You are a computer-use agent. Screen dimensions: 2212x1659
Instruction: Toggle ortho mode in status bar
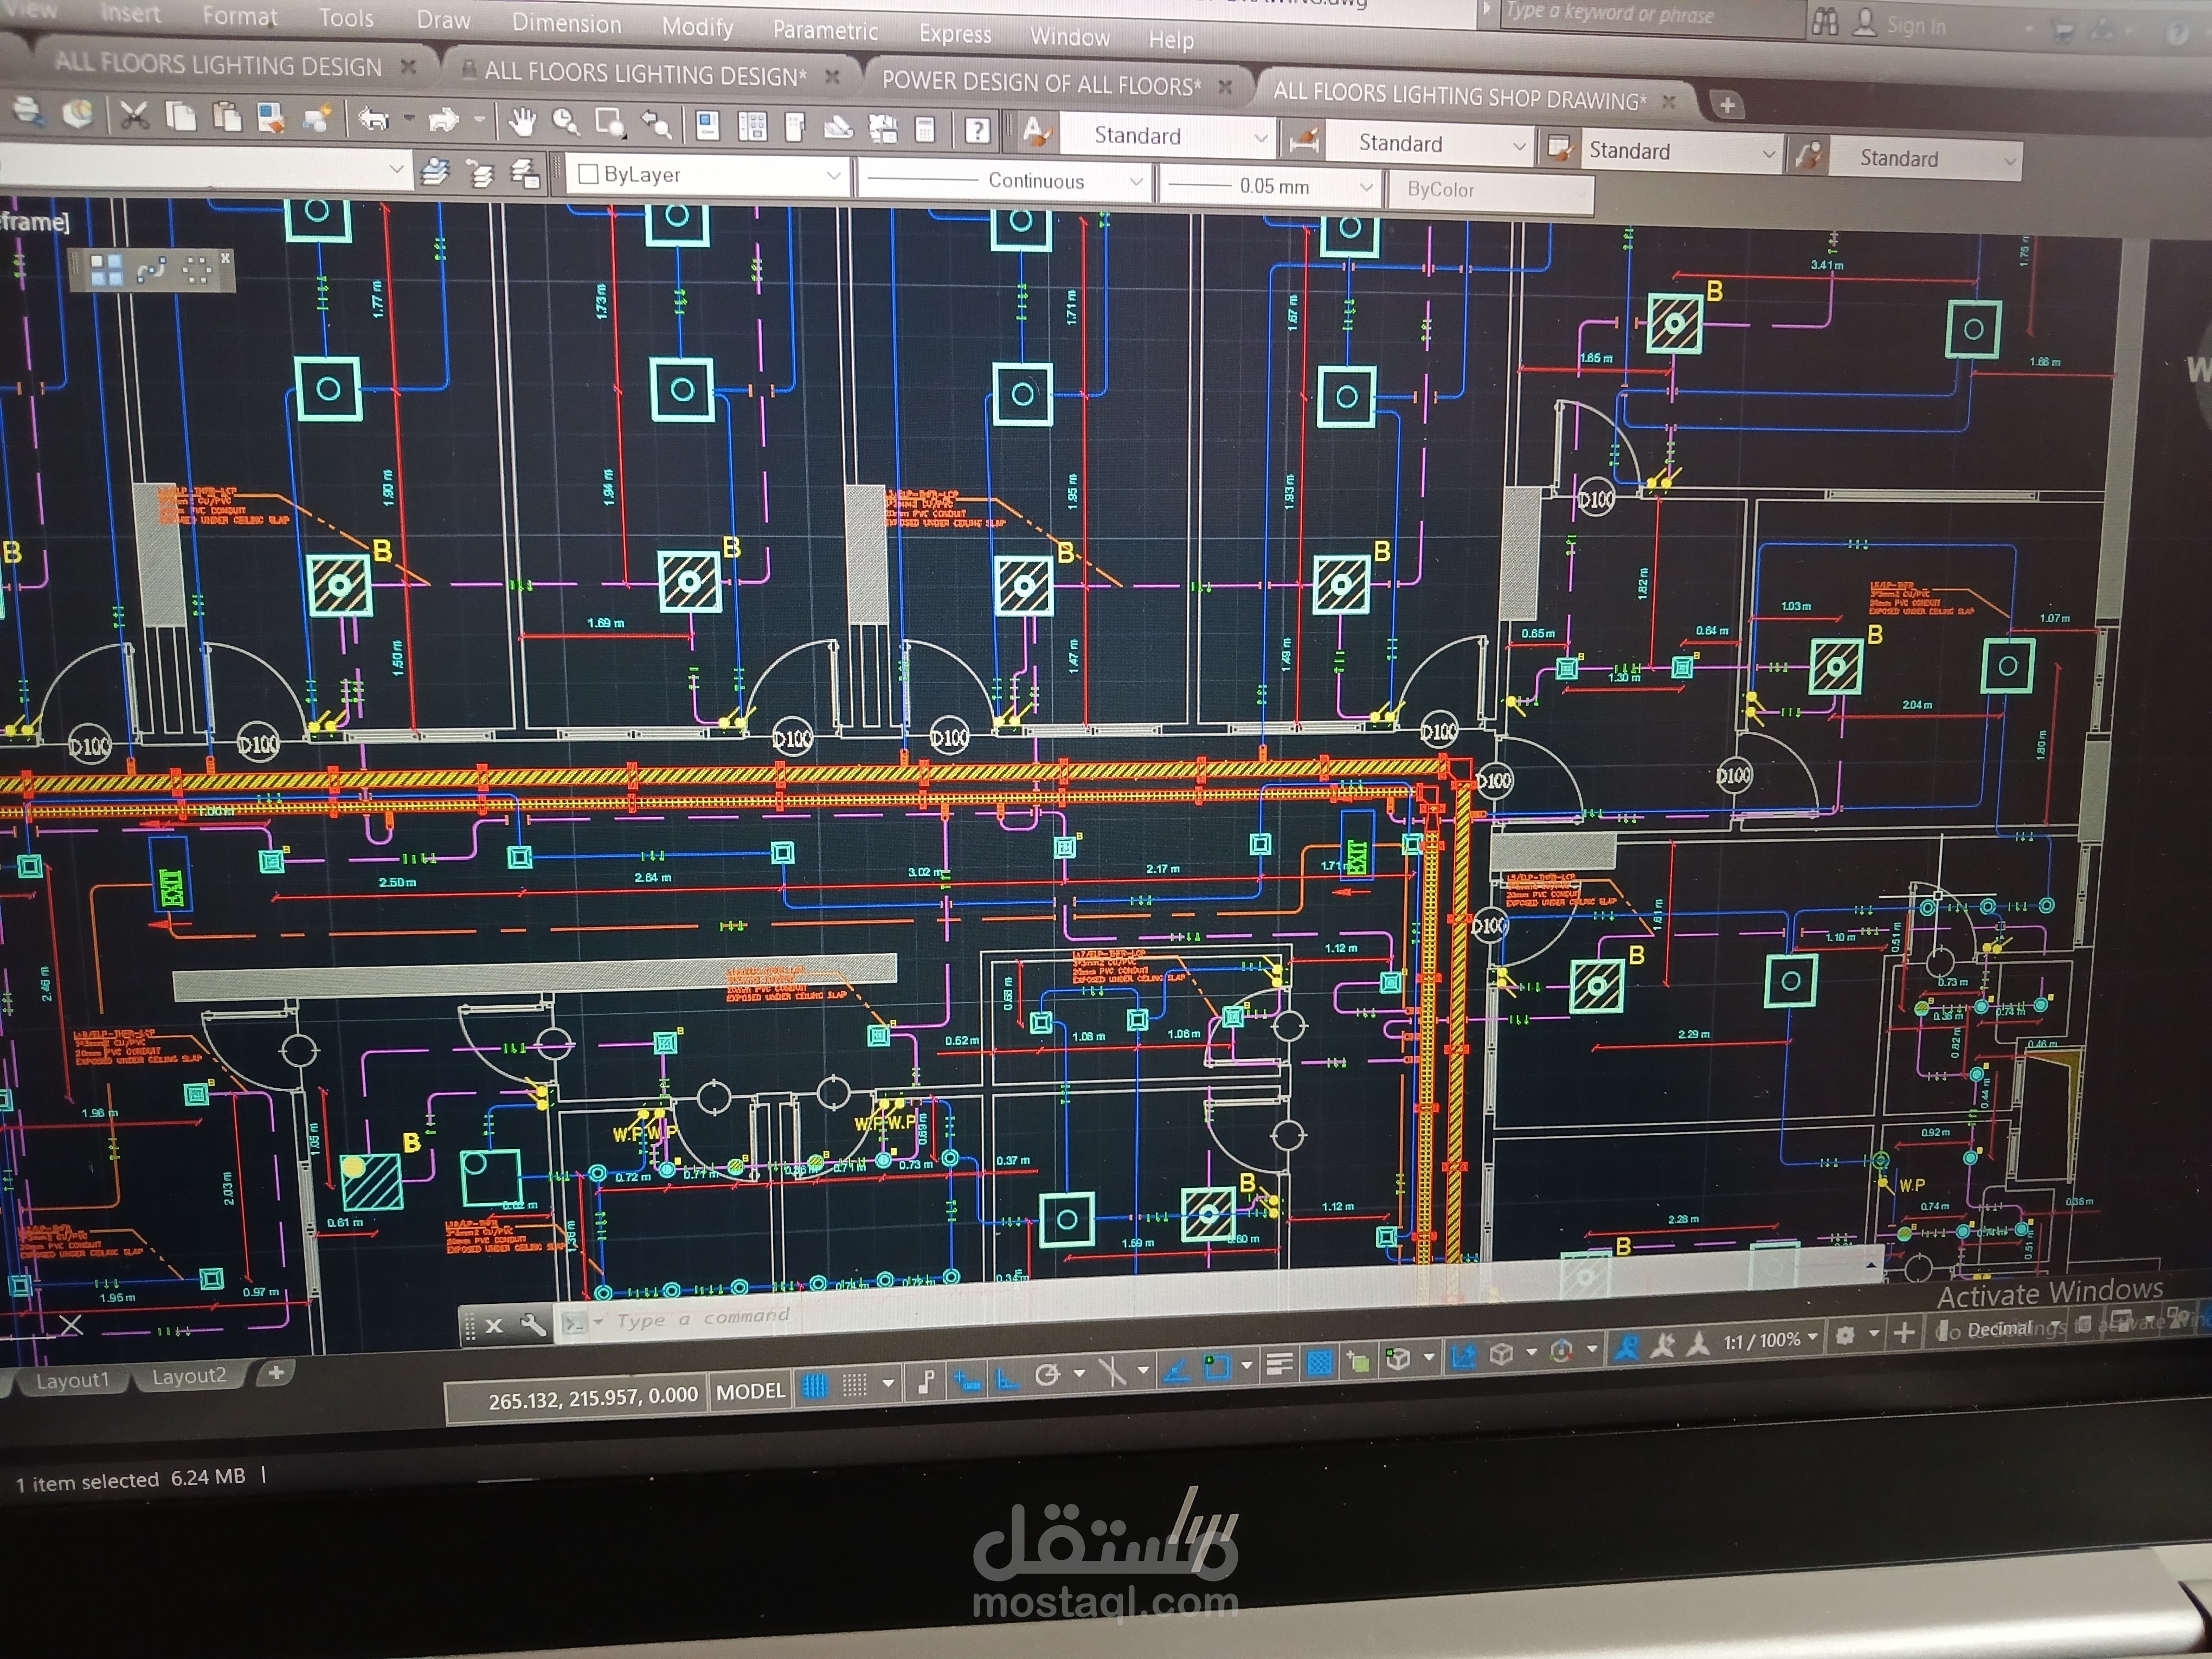click(1007, 1379)
